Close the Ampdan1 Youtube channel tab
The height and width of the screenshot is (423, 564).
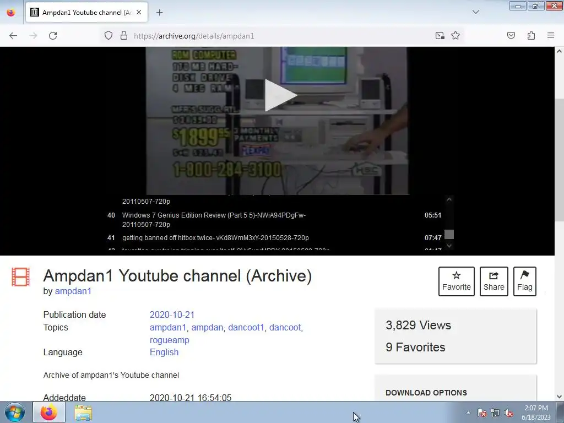point(139,12)
